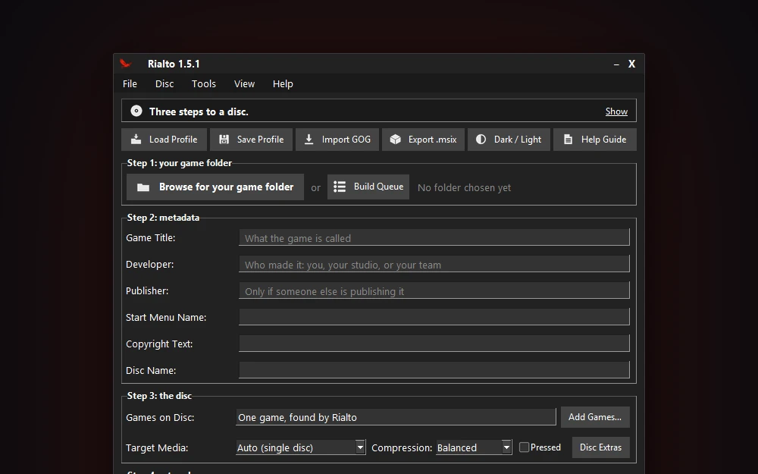Click the disc icon beside Three steps
Screen dimensions: 758x474
(x=136, y=111)
